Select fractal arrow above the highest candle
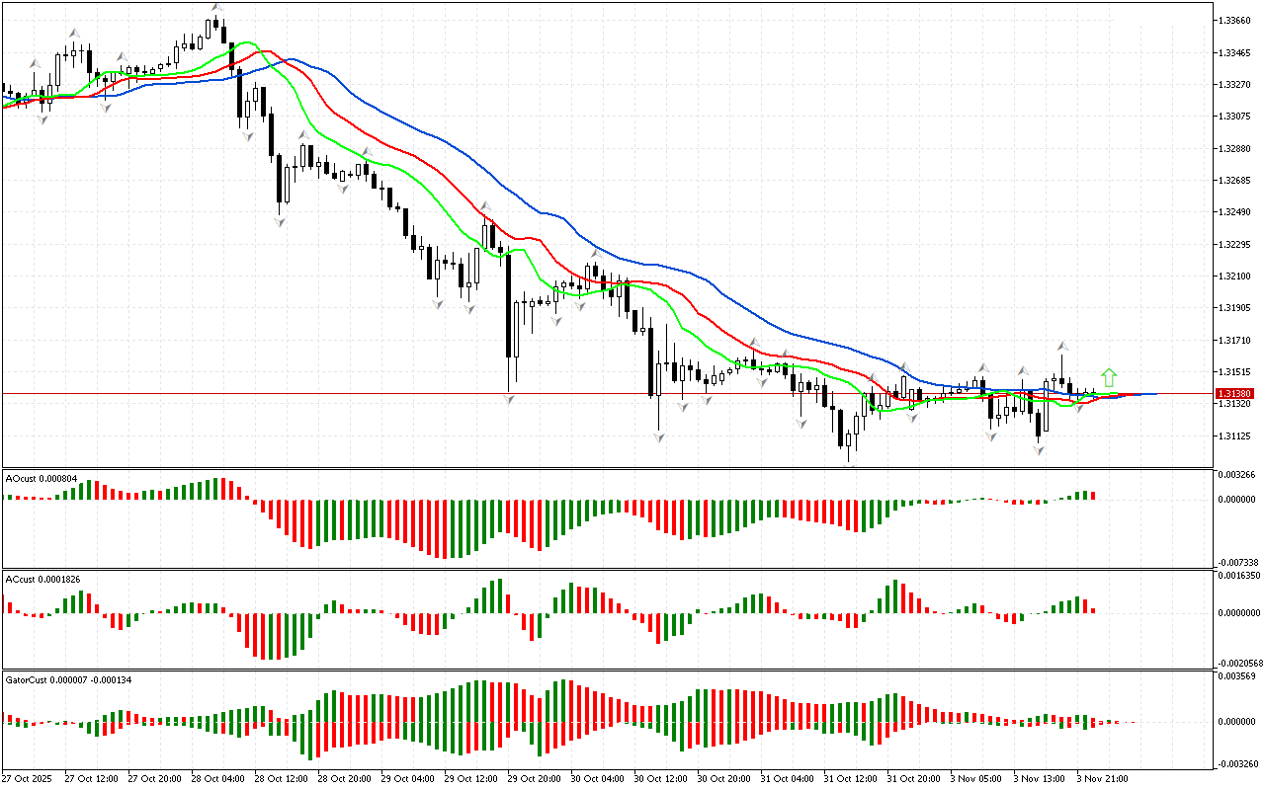Image resolution: width=1265 pixels, height=790 pixels. pos(216,8)
